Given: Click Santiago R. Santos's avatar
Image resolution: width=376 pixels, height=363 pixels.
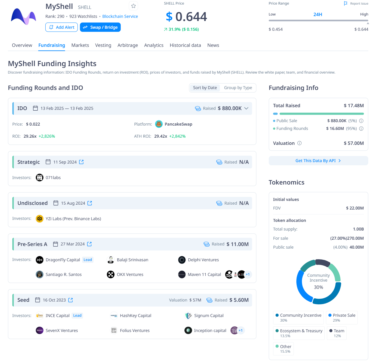Looking at the screenshot, I should tap(40, 274).
